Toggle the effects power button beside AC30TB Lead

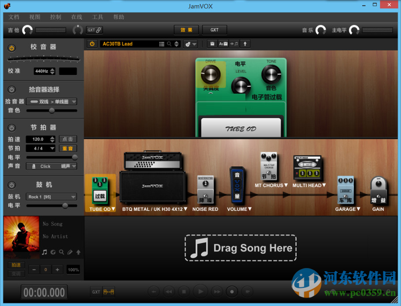[92, 44]
